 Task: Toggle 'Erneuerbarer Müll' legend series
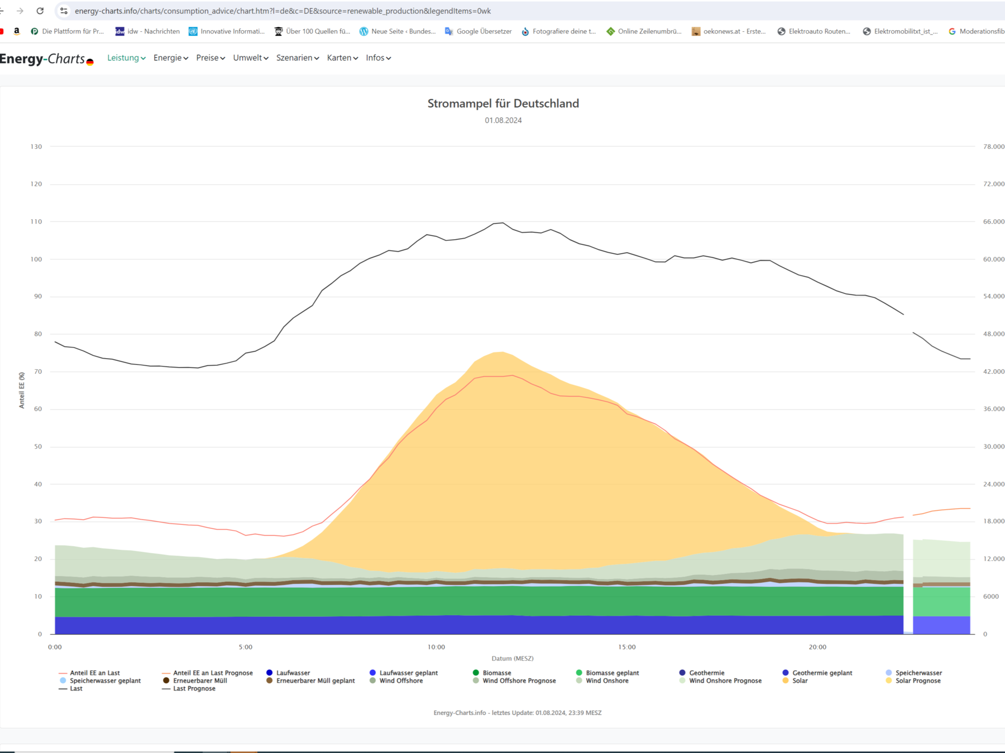click(195, 681)
